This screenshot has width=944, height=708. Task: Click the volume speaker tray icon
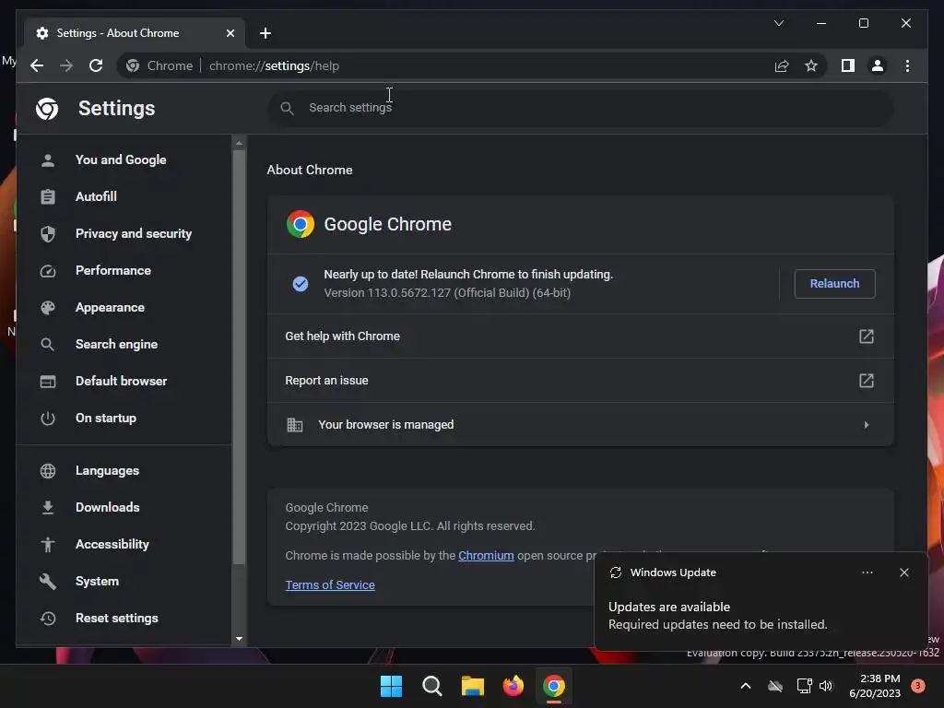[x=825, y=686]
